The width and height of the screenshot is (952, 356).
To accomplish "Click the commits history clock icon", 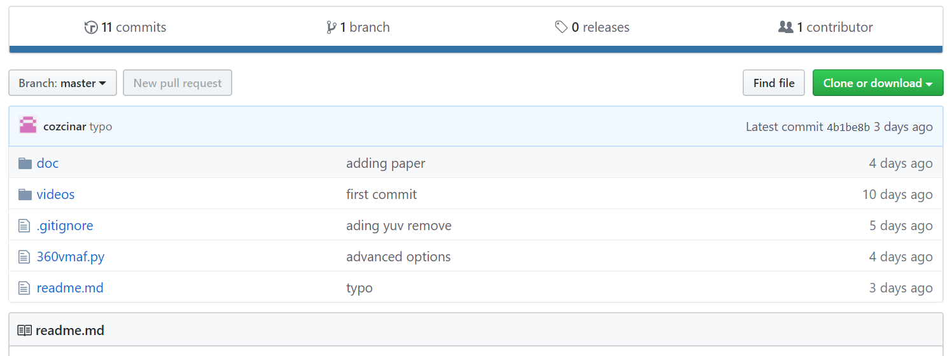I will click(x=91, y=27).
